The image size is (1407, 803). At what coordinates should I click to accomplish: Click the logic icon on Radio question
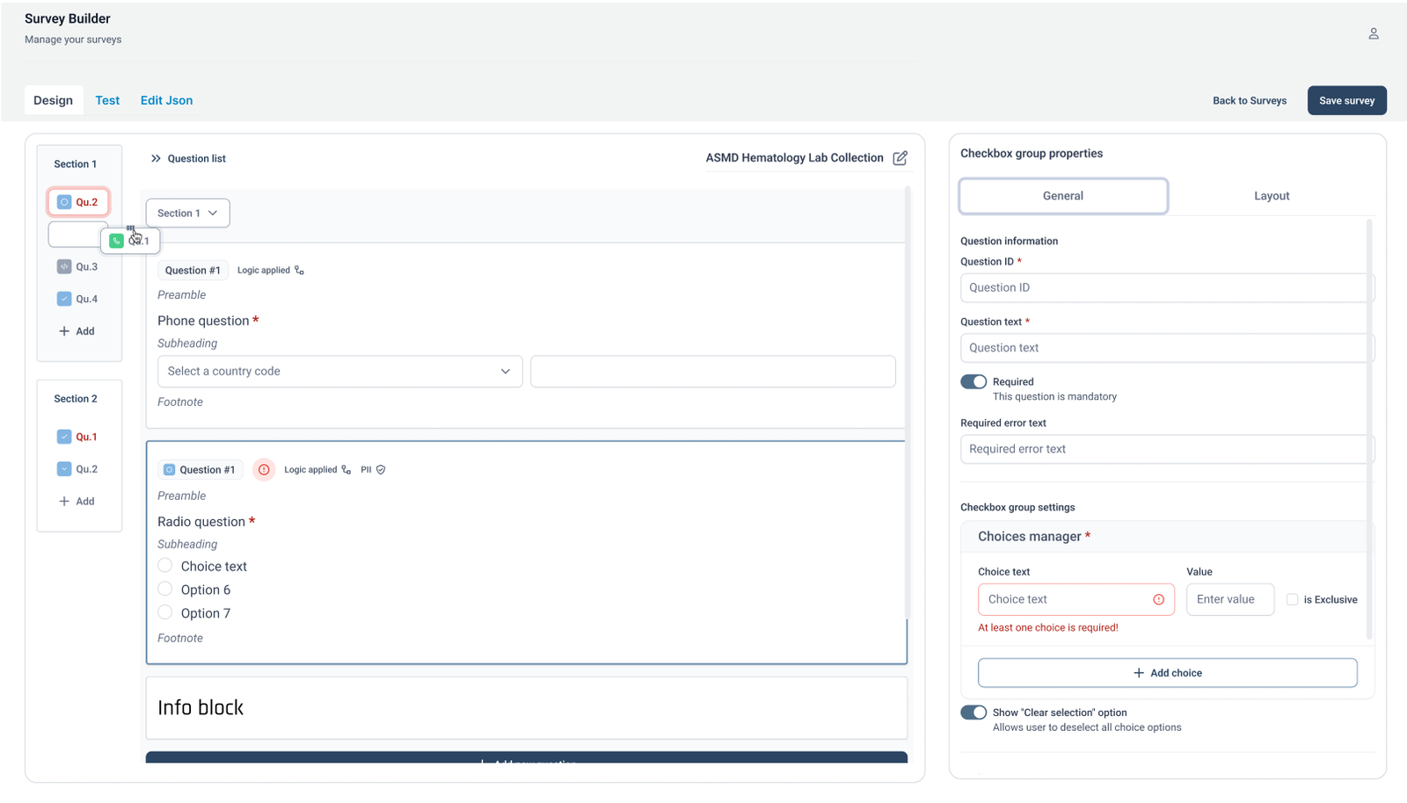[346, 470]
